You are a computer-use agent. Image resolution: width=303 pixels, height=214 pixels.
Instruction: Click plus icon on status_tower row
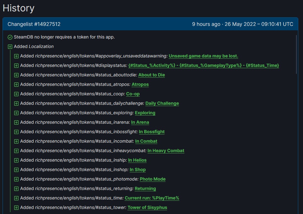click(16, 208)
